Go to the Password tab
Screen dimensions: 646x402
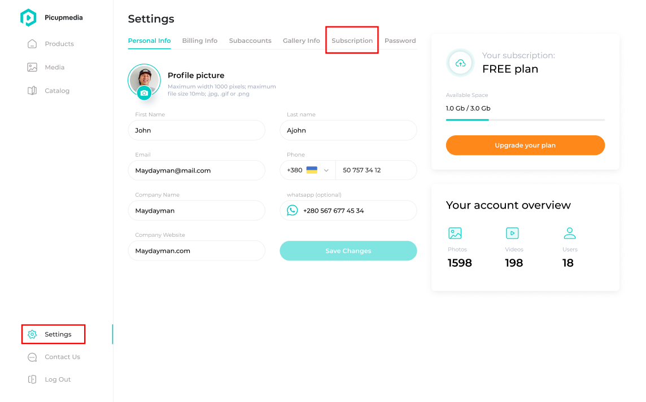coord(400,41)
